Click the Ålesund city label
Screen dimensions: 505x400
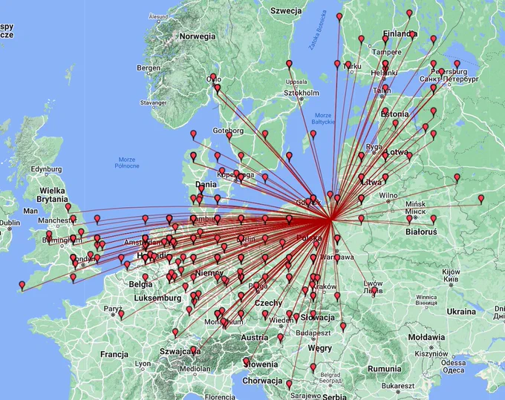tap(159, 16)
